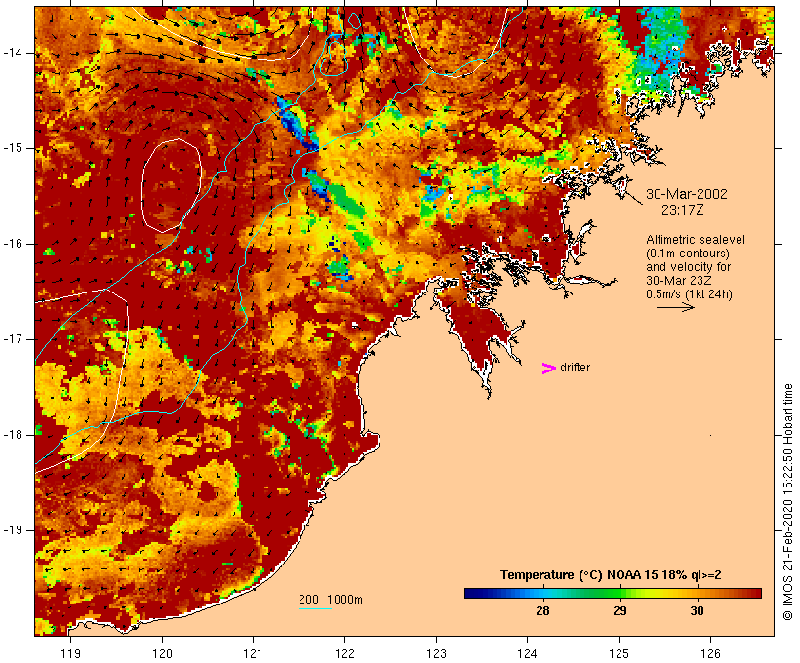Click the -14 latitude axis label
800x663 pixels.
pos(13,53)
